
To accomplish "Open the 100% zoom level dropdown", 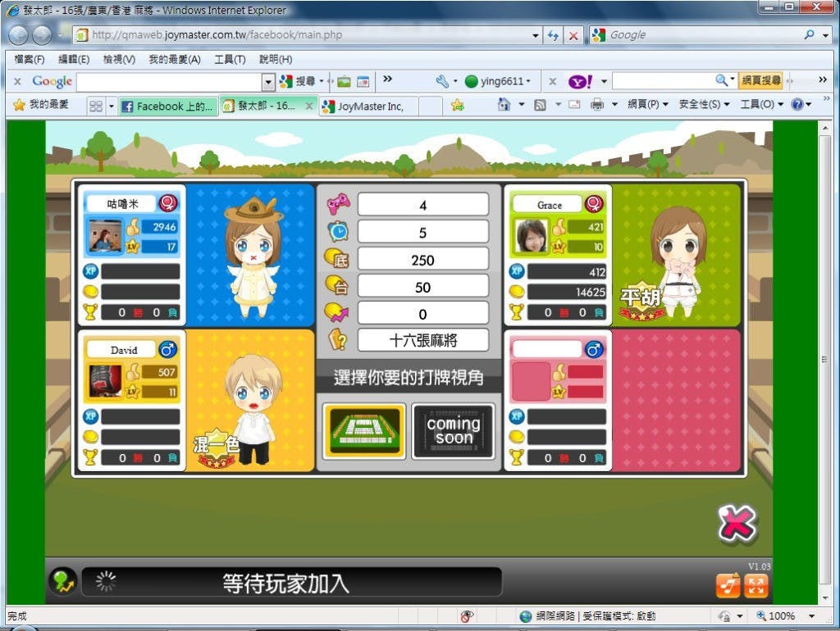I will (811, 616).
